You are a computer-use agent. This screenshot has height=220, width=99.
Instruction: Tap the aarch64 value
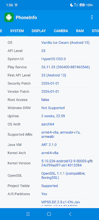click(48, 124)
